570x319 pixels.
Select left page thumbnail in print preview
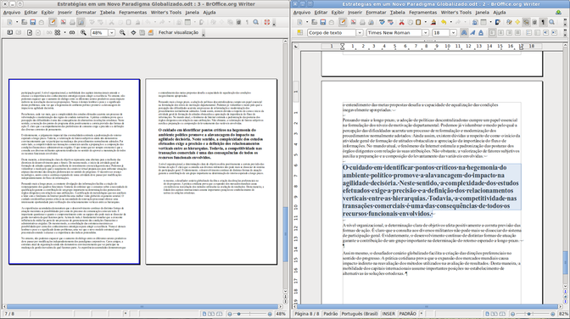tap(74, 171)
